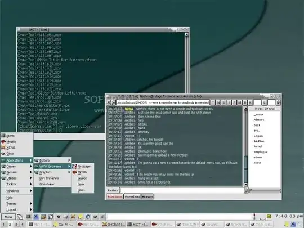Open the mail envelope icon in tray
Screen dimensions: 304x228
coord(269,216)
